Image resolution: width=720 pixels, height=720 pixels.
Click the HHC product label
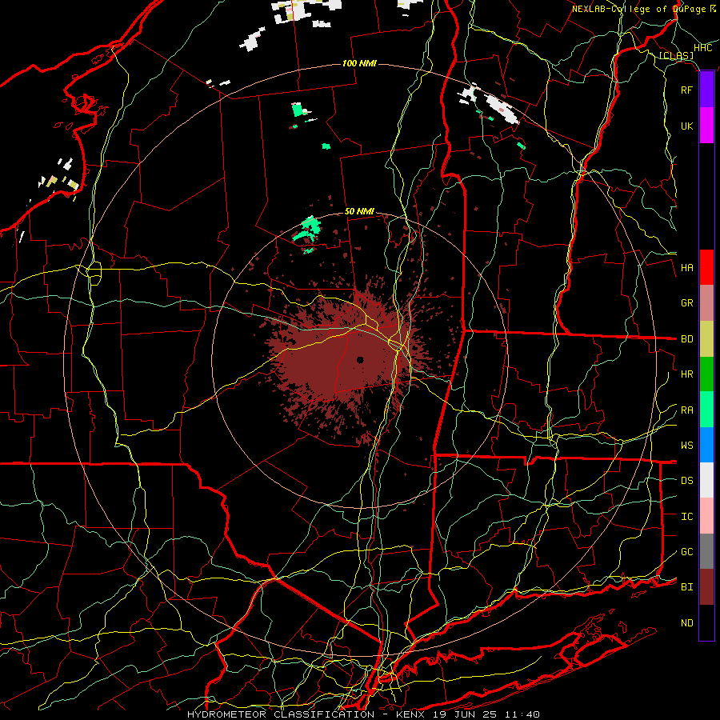click(x=702, y=48)
